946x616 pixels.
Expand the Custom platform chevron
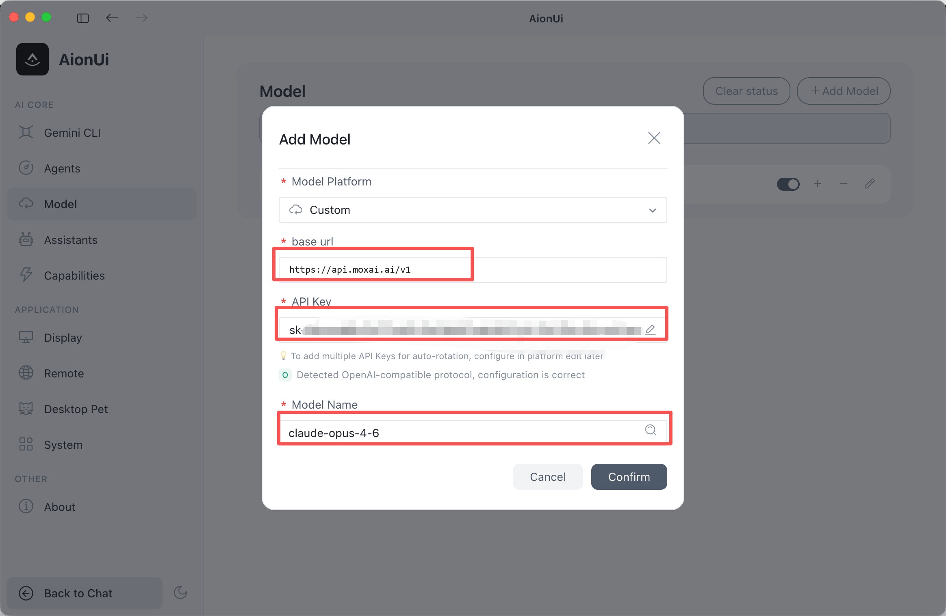click(x=653, y=210)
